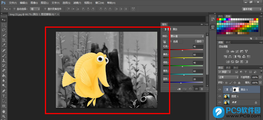
Task: Open the blend mode 正常 dropdown
Action: pos(228,77)
